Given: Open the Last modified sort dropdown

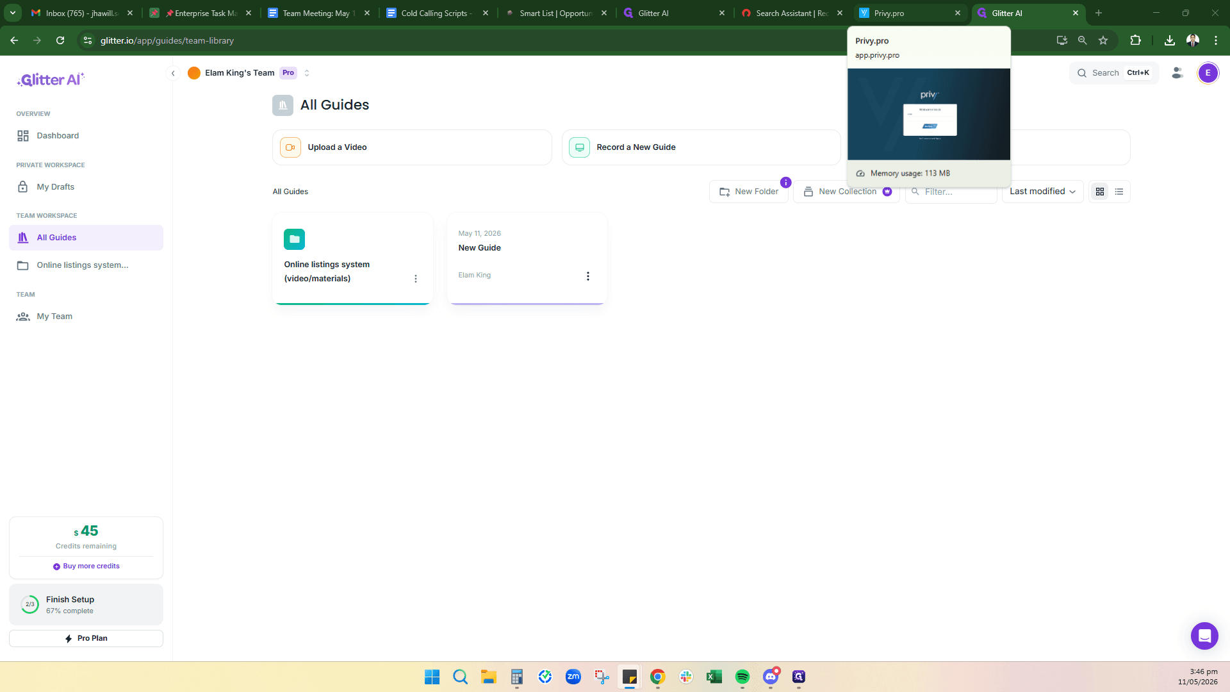Looking at the screenshot, I should [x=1042, y=192].
